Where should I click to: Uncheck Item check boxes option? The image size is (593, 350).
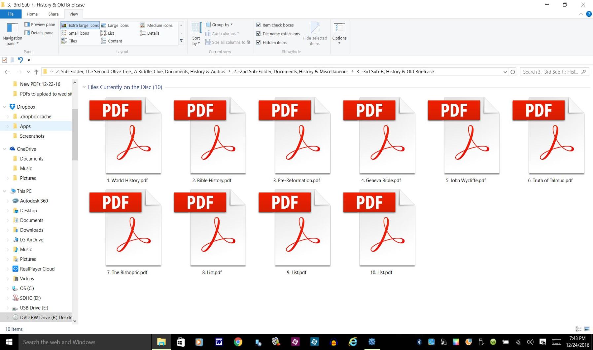pos(259,25)
